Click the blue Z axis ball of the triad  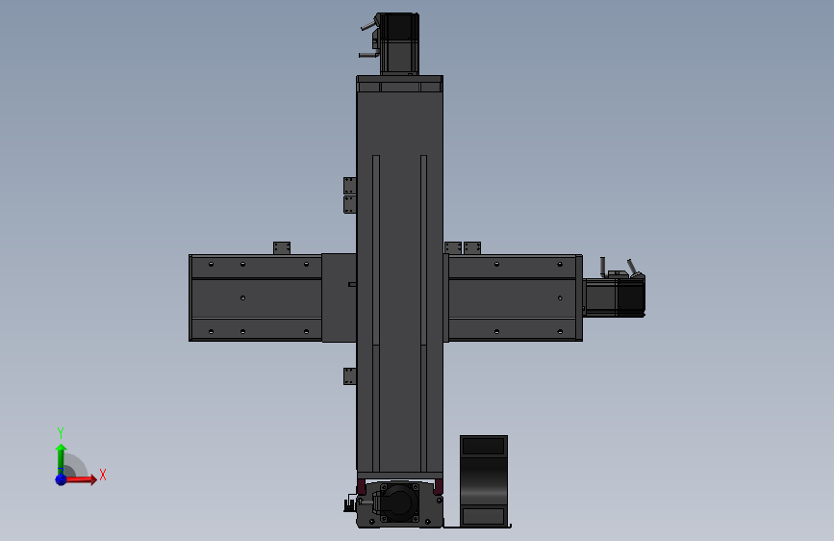point(61,479)
